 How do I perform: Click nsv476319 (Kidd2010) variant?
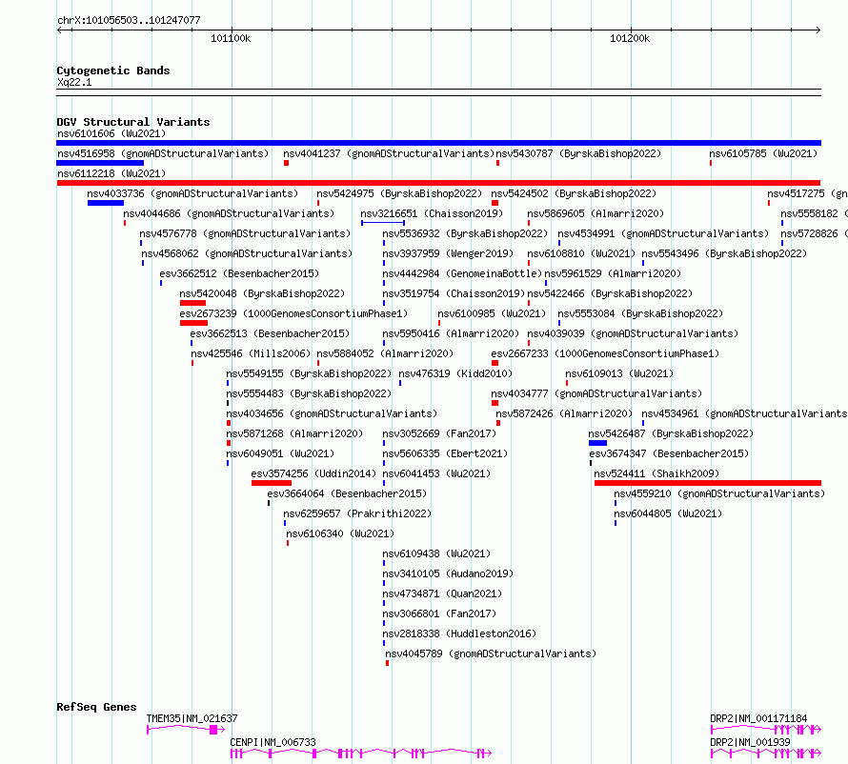[x=455, y=373]
